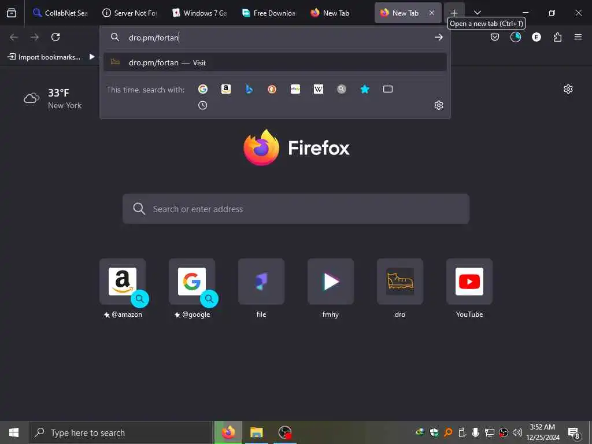Personalize new tab with gear icon
The height and width of the screenshot is (444, 592).
click(568, 89)
